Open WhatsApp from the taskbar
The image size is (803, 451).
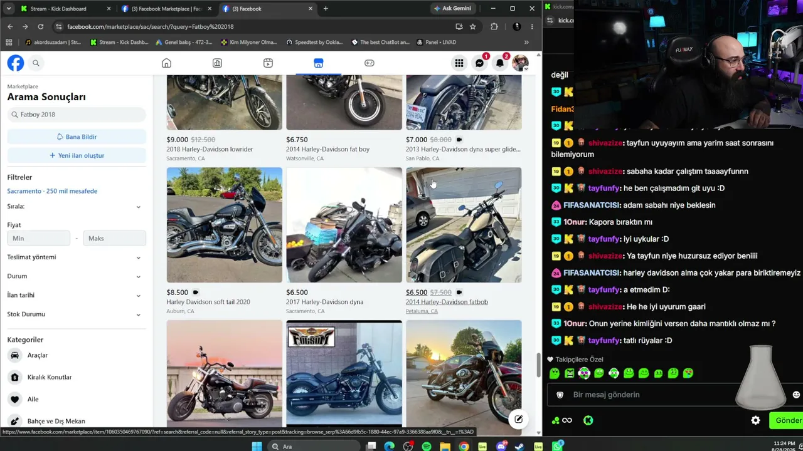[x=557, y=446]
